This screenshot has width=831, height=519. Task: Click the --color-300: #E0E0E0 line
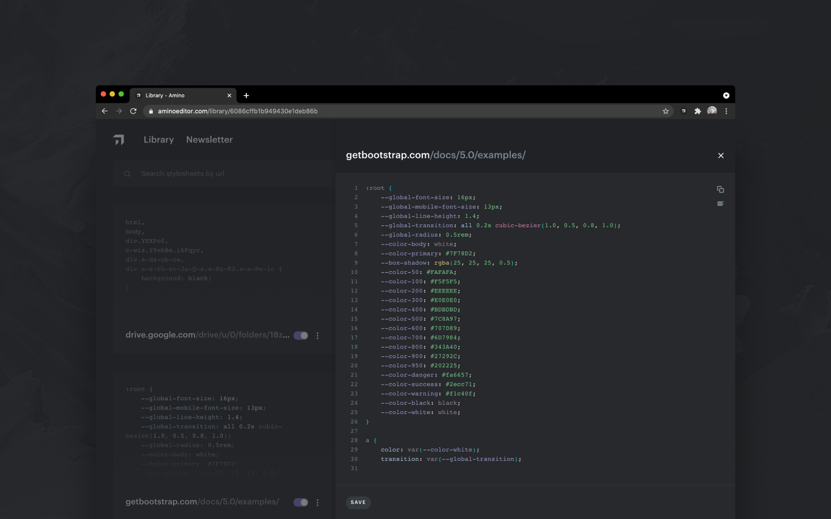coord(421,300)
